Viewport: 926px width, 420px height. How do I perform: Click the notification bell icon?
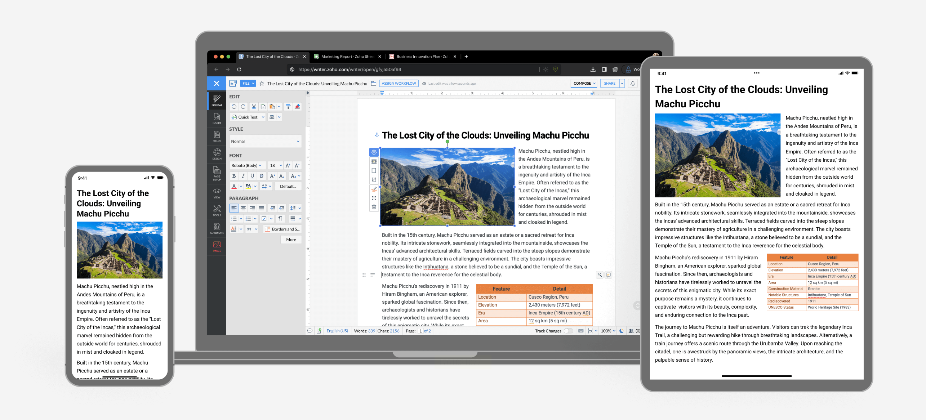632,83
